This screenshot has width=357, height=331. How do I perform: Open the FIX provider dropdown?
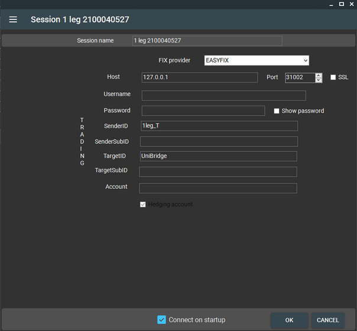click(x=257, y=60)
